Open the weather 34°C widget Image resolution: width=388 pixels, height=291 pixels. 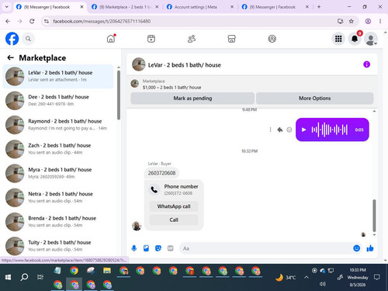[x=286, y=278]
